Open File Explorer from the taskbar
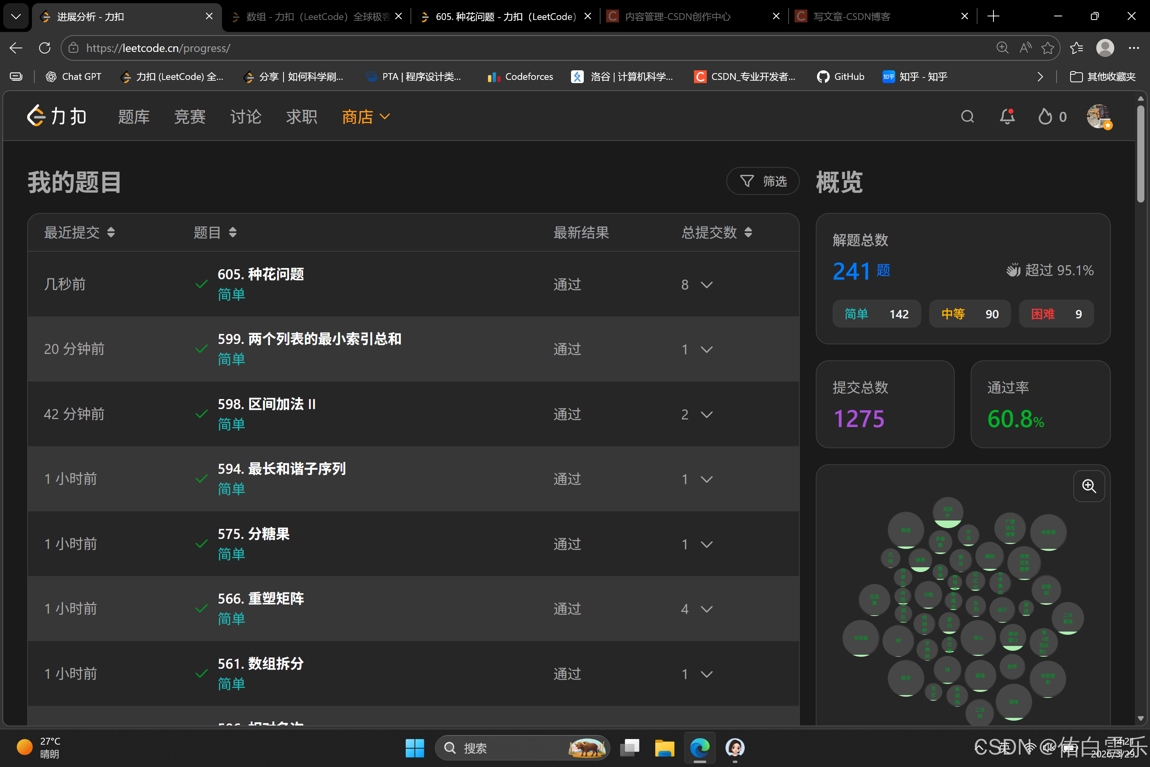The width and height of the screenshot is (1150, 767). tap(664, 748)
